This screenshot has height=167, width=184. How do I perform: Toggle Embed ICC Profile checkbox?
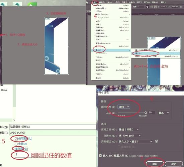100,156
